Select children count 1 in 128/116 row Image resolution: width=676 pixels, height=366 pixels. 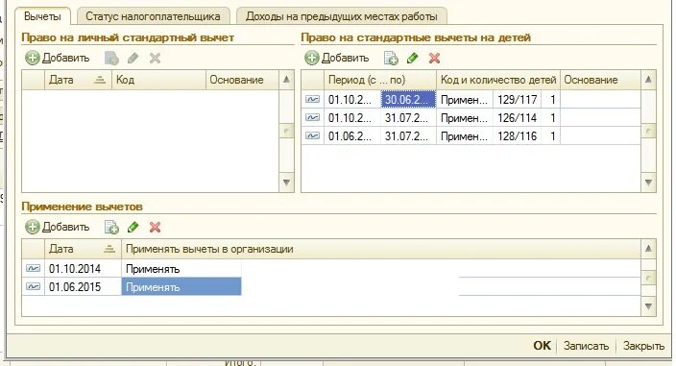coord(550,135)
